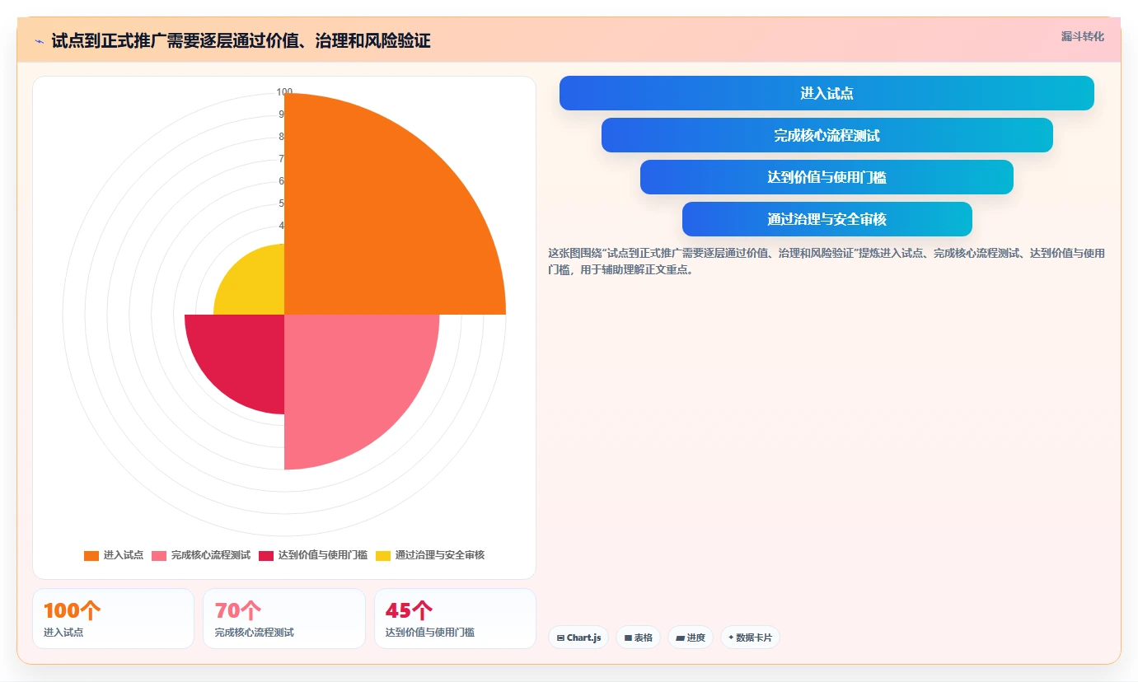
Task: Click the 100个 进入试点 data card
Action: click(x=113, y=619)
